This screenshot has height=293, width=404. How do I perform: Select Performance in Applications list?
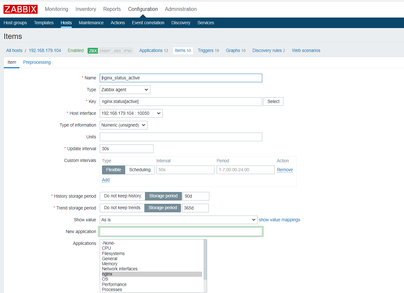(x=152, y=284)
